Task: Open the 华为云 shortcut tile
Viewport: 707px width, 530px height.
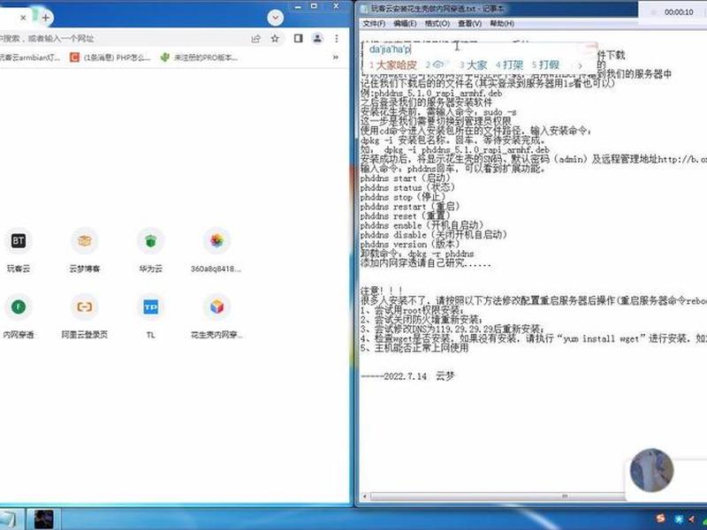Action: click(150, 250)
